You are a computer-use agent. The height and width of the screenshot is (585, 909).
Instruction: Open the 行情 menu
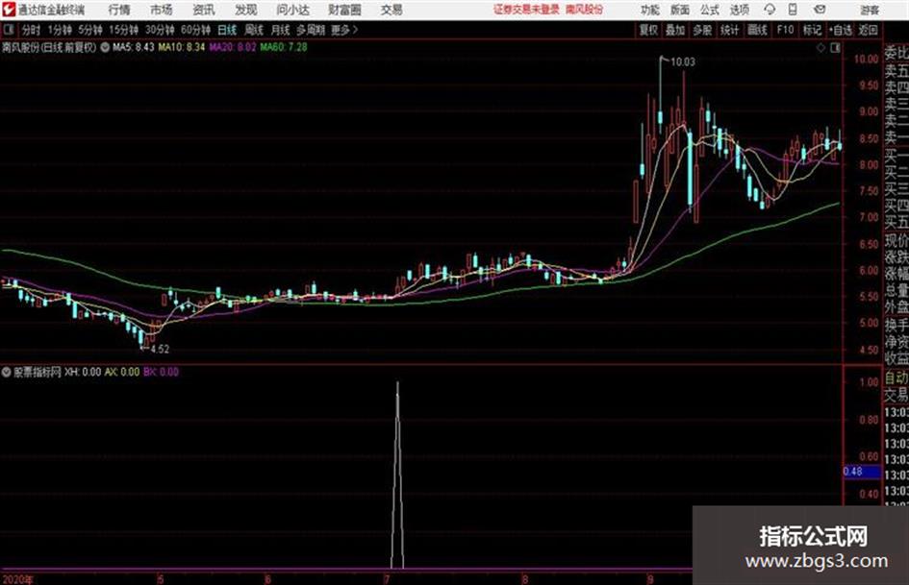119,10
